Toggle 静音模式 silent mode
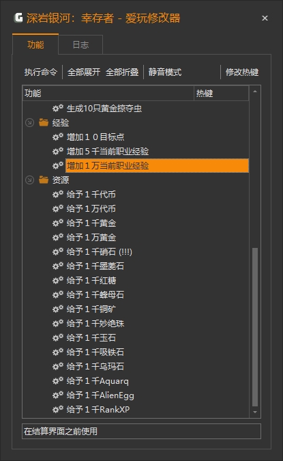 click(165, 72)
